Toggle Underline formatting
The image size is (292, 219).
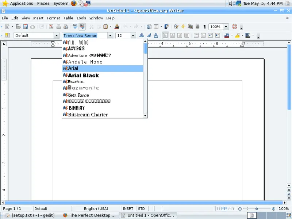point(156,35)
